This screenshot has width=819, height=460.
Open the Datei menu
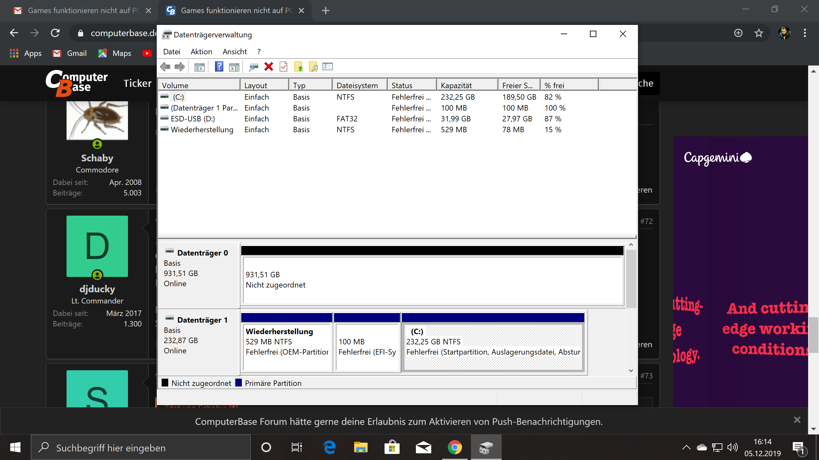171,52
